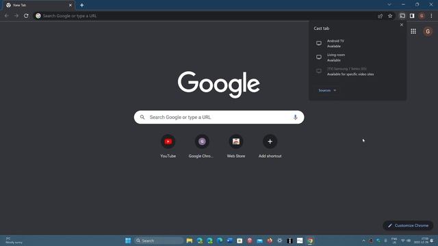Reload the page
The height and width of the screenshot is (246, 438).
[26, 16]
